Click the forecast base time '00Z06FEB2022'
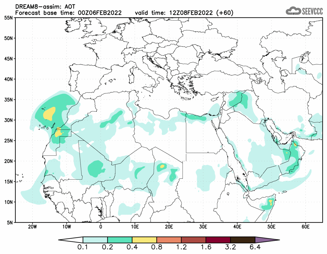Viewport: 327px width, 254px height. click(x=100, y=13)
